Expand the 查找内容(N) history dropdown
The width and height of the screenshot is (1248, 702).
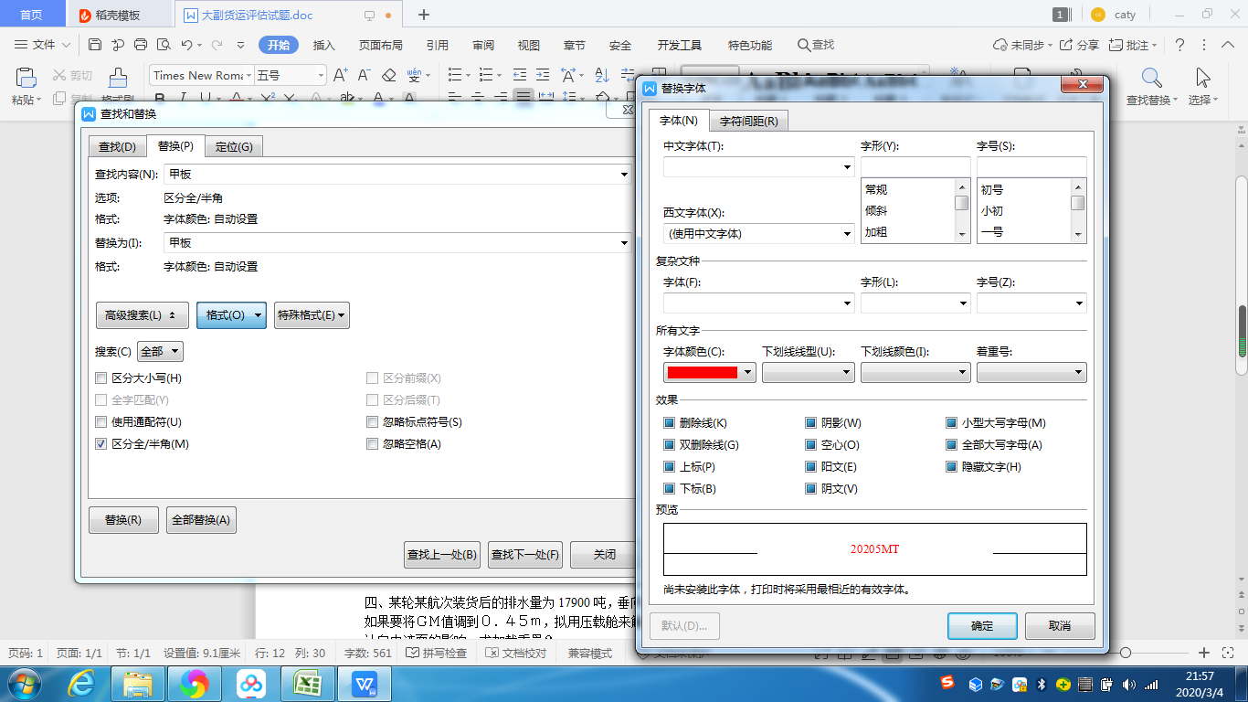point(625,175)
